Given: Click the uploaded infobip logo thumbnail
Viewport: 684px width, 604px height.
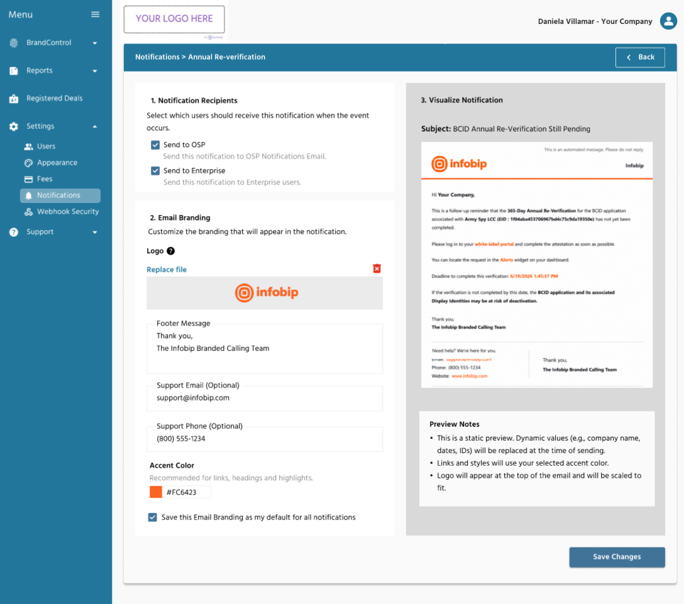Looking at the screenshot, I should pos(264,293).
